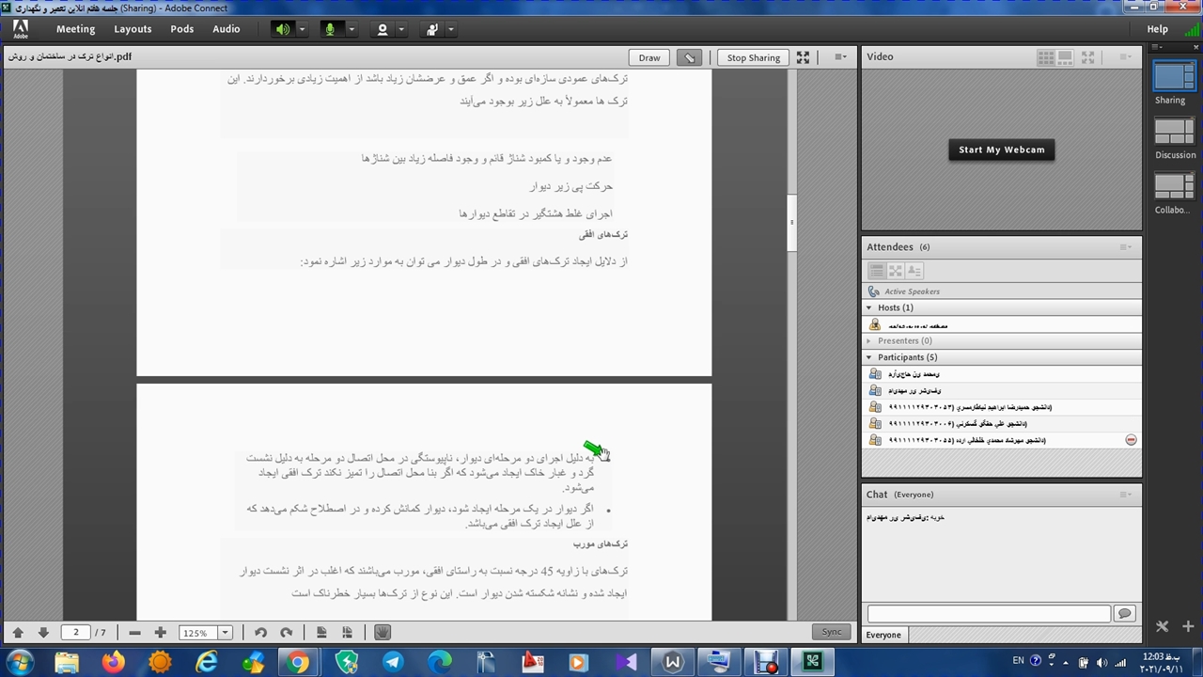1203x677 pixels.
Task: Open the Pods menu
Action: [182, 29]
